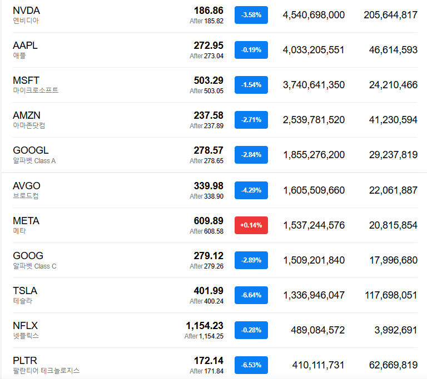Viewport: 427px width, 379px height.
Task: Click TSLA volume 117,698,051
Action: (x=391, y=295)
